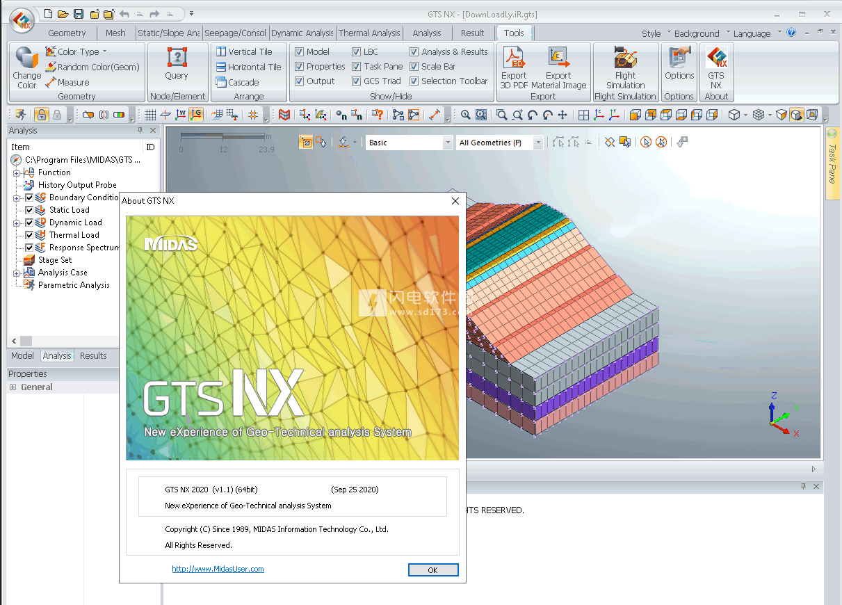The height and width of the screenshot is (605, 842).
Task: Cascade the open windows
Action: pos(237,82)
